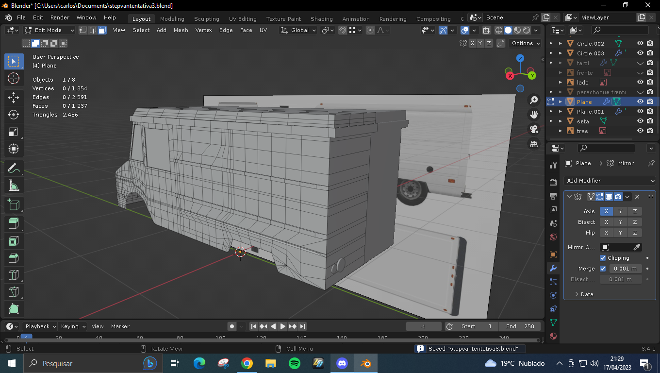Enable Y axis in Mirror modifier Axis row
Screen dimensions: 660x373
point(620,211)
